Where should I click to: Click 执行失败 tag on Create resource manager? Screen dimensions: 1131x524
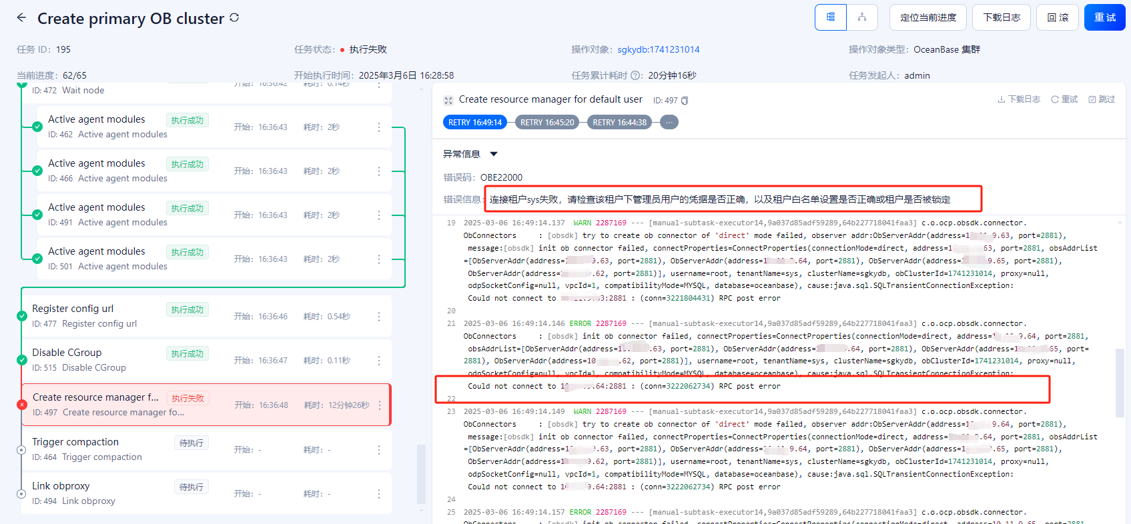[x=187, y=398]
